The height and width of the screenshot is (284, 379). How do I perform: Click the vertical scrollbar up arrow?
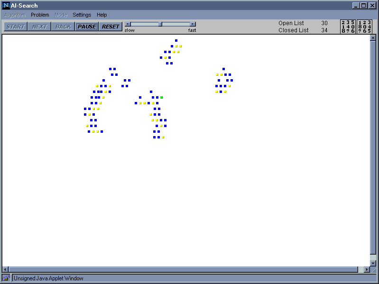(373, 37)
